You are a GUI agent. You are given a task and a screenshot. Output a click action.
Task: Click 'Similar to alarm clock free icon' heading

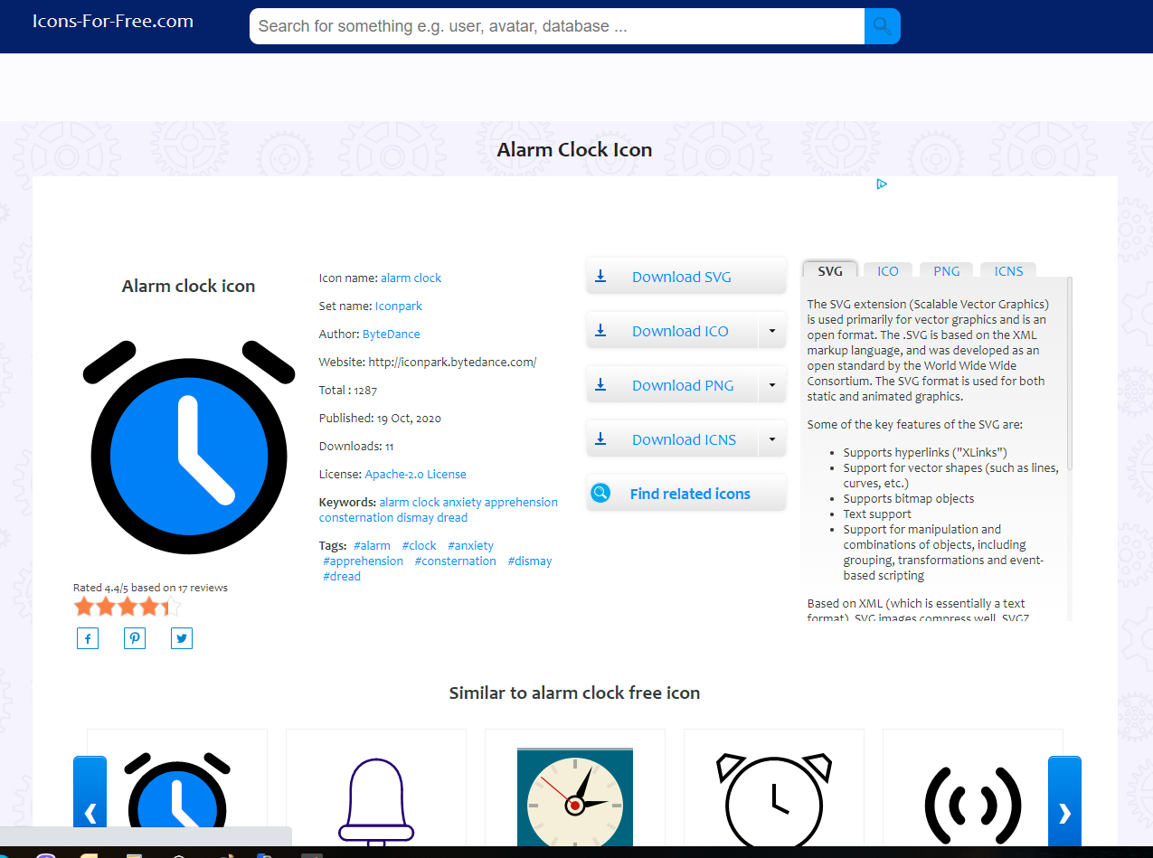pyautogui.click(x=575, y=693)
